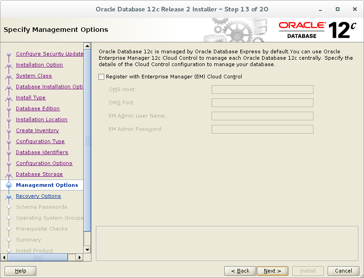This screenshot has height=278, width=364.
Task: Click the horizontal scroll-right arrow
Action: (x=79, y=257)
